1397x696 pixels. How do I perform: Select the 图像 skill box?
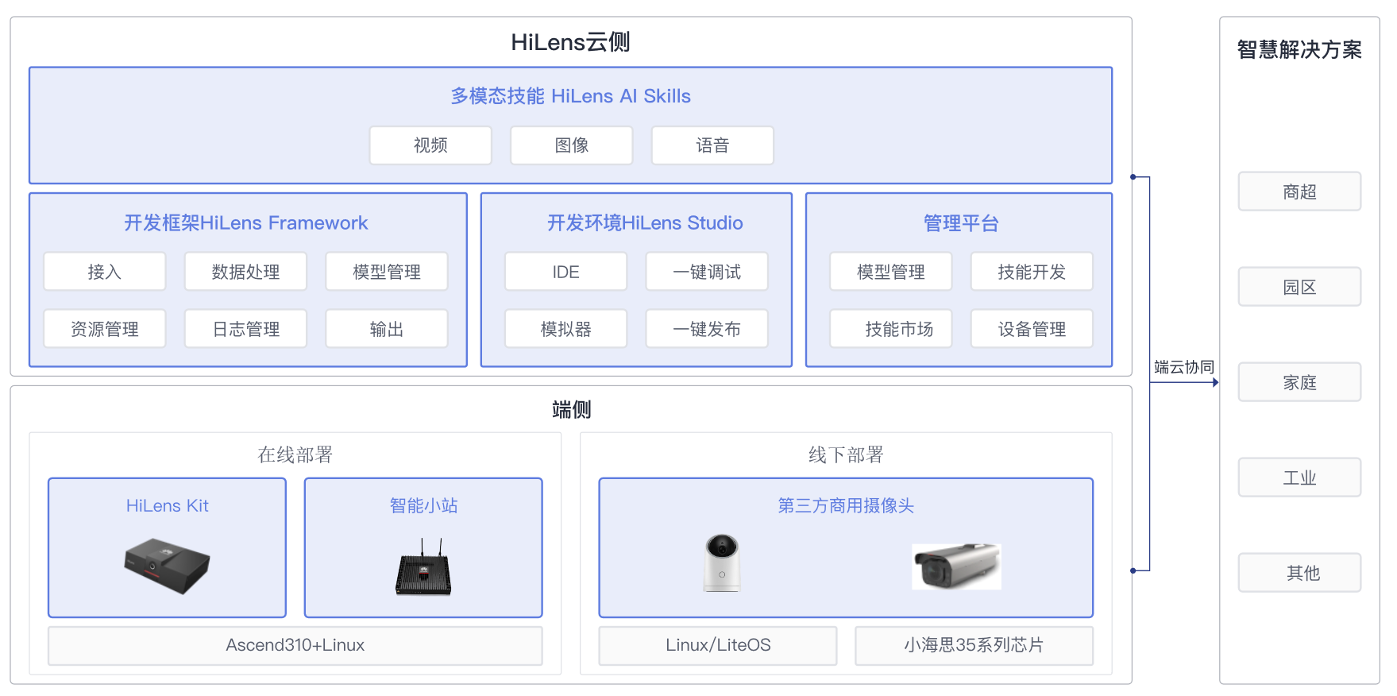pos(572,145)
